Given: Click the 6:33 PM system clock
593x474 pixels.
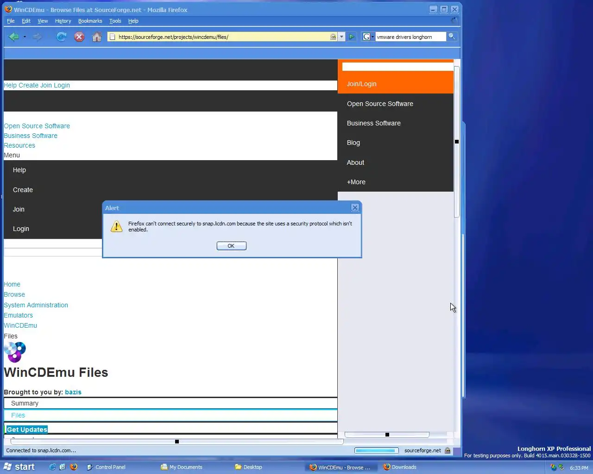Looking at the screenshot, I should coord(579,468).
